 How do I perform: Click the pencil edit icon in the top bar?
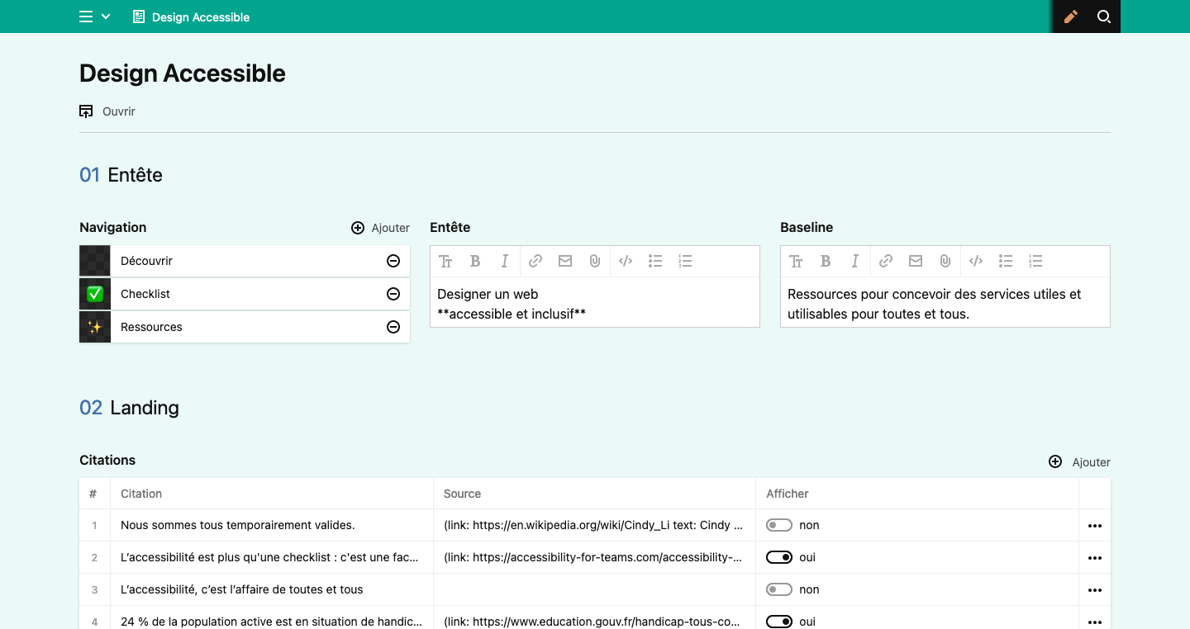click(x=1070, y=17)
